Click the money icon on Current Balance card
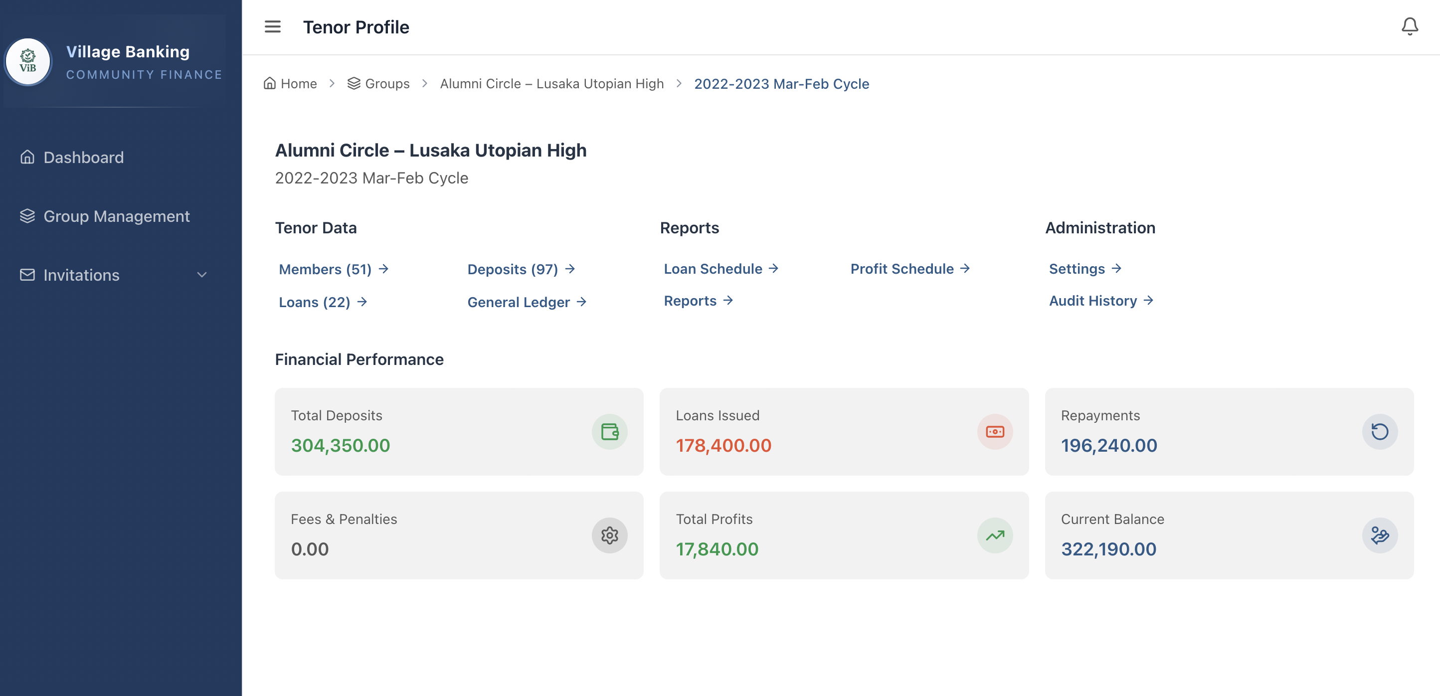The width and height of the screenshot is (1440, 696). pyautogui.click(x=1380, y=535)
